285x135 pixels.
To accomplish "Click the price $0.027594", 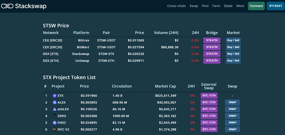I will pyautogui.click(x=136, y=47).
